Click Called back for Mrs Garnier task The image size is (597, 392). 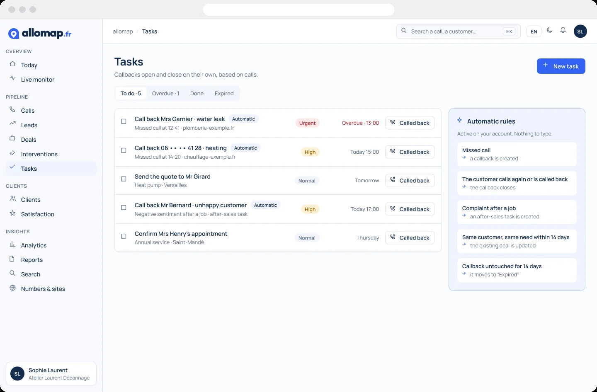pos(410,123)
